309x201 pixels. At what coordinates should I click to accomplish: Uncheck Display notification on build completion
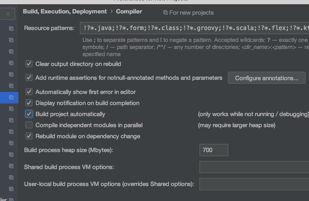point(29,103)
